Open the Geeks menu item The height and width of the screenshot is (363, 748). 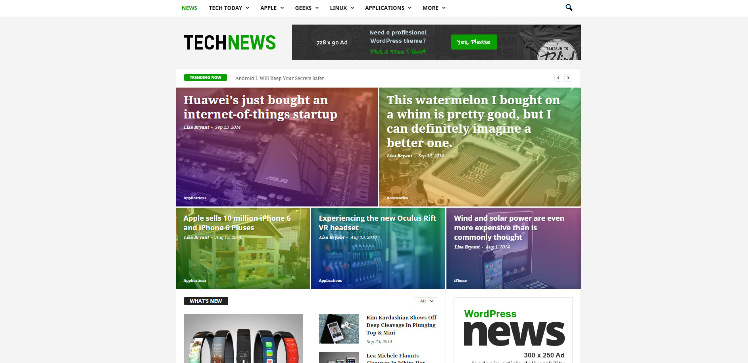tap(307, 8)
